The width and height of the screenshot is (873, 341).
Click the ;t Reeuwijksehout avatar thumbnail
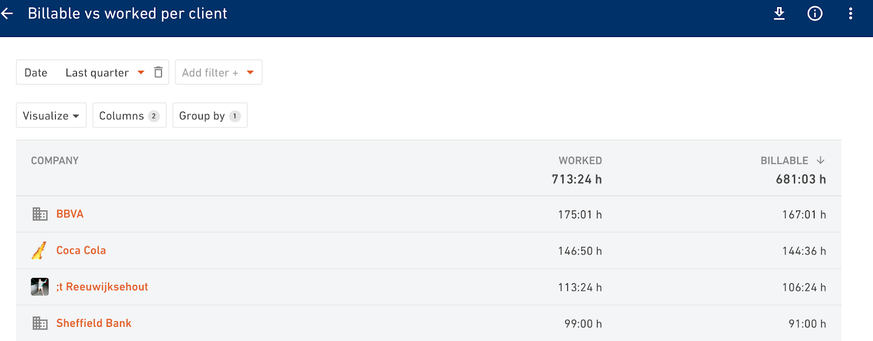click(x=40, y=287)
